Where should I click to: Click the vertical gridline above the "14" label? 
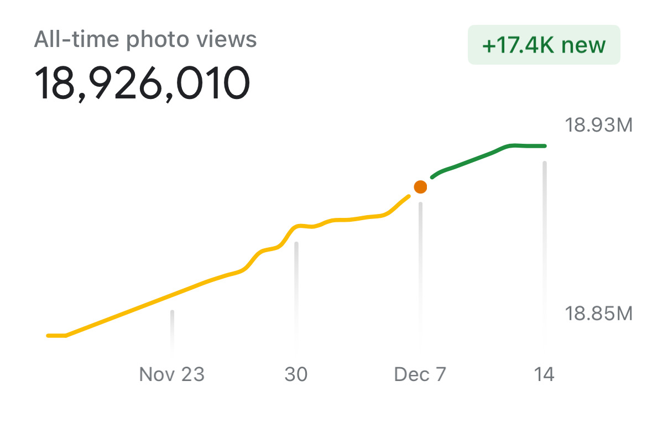[545, 249]
